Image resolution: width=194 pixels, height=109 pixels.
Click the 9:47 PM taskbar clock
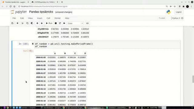154,108
